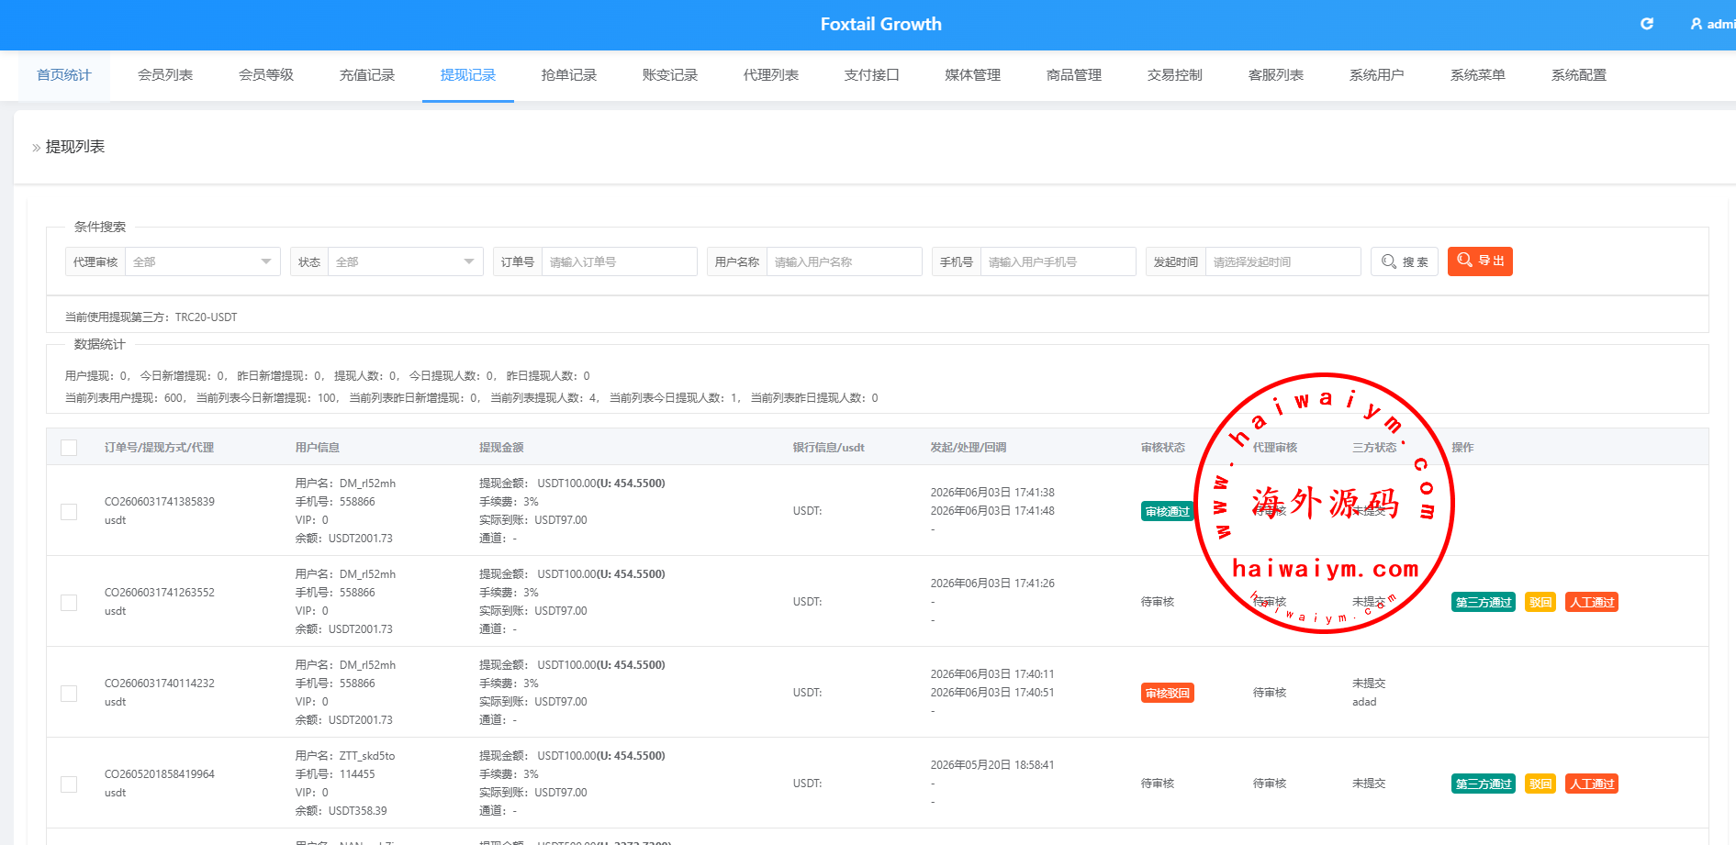The height and width of the screenshot is (845, 1736).
Task: Click the 操作 column header
Action: (x=1462, y=448)
